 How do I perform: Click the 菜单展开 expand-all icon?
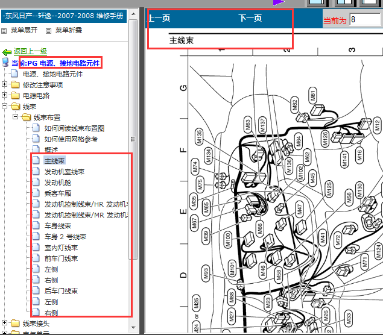coord(4,31)
